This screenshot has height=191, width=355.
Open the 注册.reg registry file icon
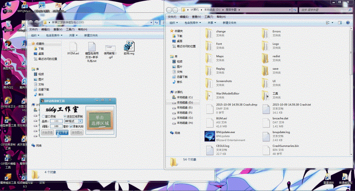pyautogui.click(x=129, y=47)
